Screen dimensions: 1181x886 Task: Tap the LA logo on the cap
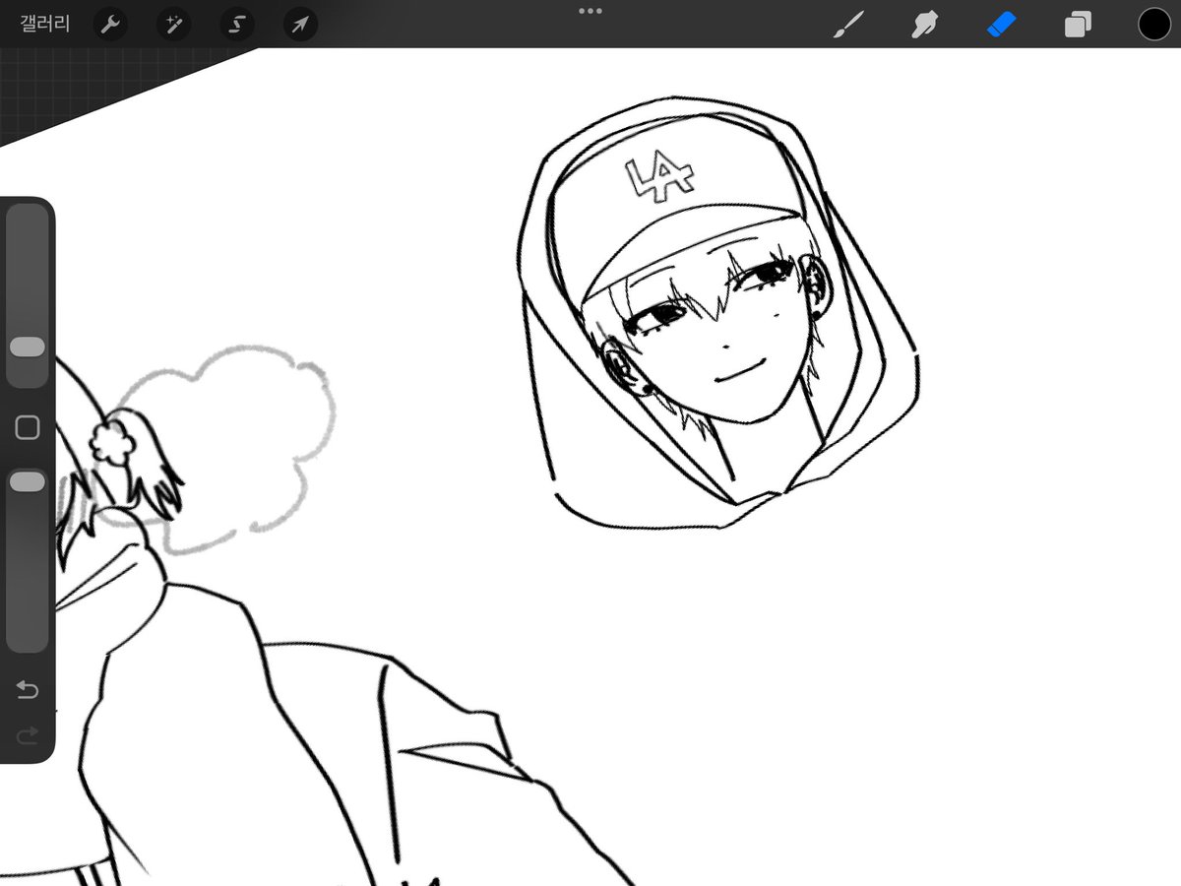(659, 178)
